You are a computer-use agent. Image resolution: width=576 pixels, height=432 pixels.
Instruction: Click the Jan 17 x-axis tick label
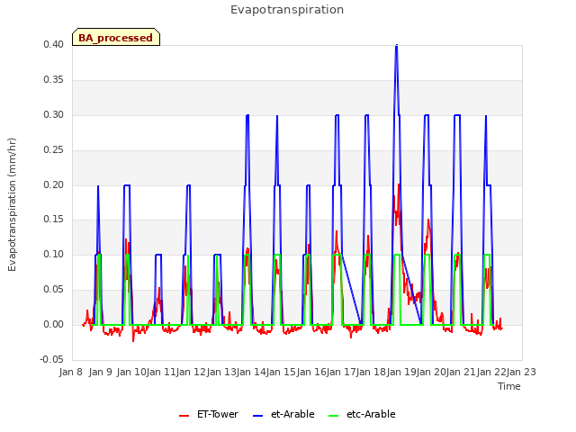point(340,372)
